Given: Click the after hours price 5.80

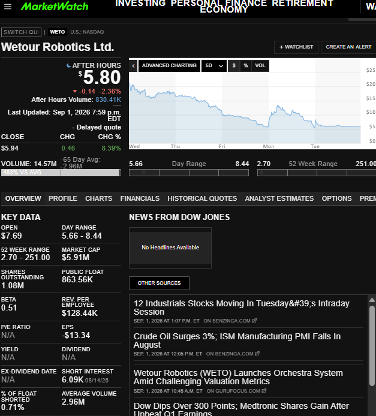Looking at the screenshot, I should click(x=102, y=77).
